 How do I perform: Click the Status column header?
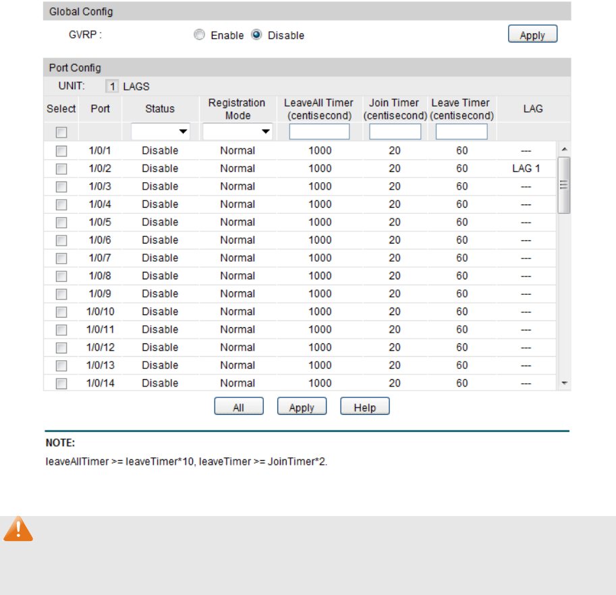click(x=160, y=109)
